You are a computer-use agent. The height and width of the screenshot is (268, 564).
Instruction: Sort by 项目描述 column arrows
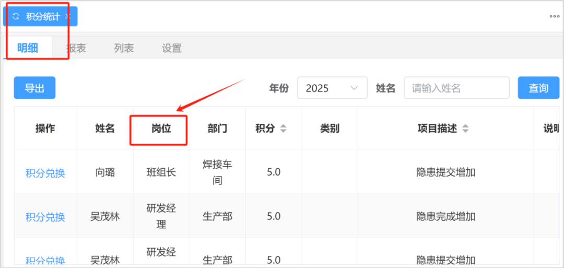pyautogui.click(x=465, y=129)
